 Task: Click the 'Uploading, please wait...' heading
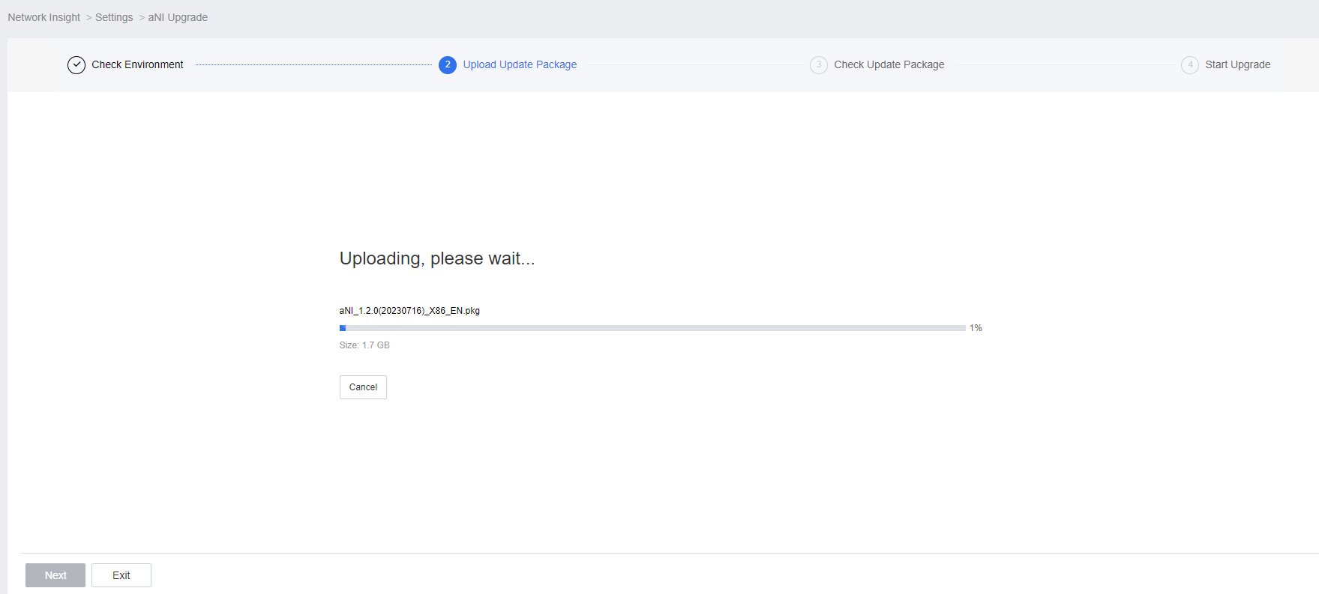437,258
